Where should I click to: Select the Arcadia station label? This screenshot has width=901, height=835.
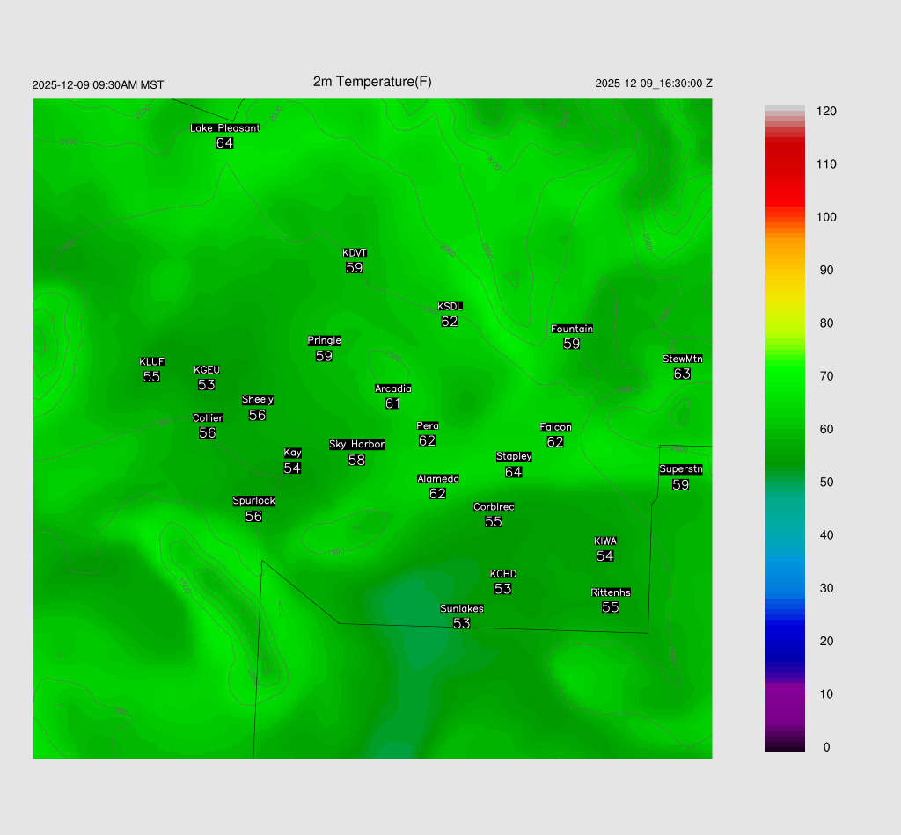[392, 388]
